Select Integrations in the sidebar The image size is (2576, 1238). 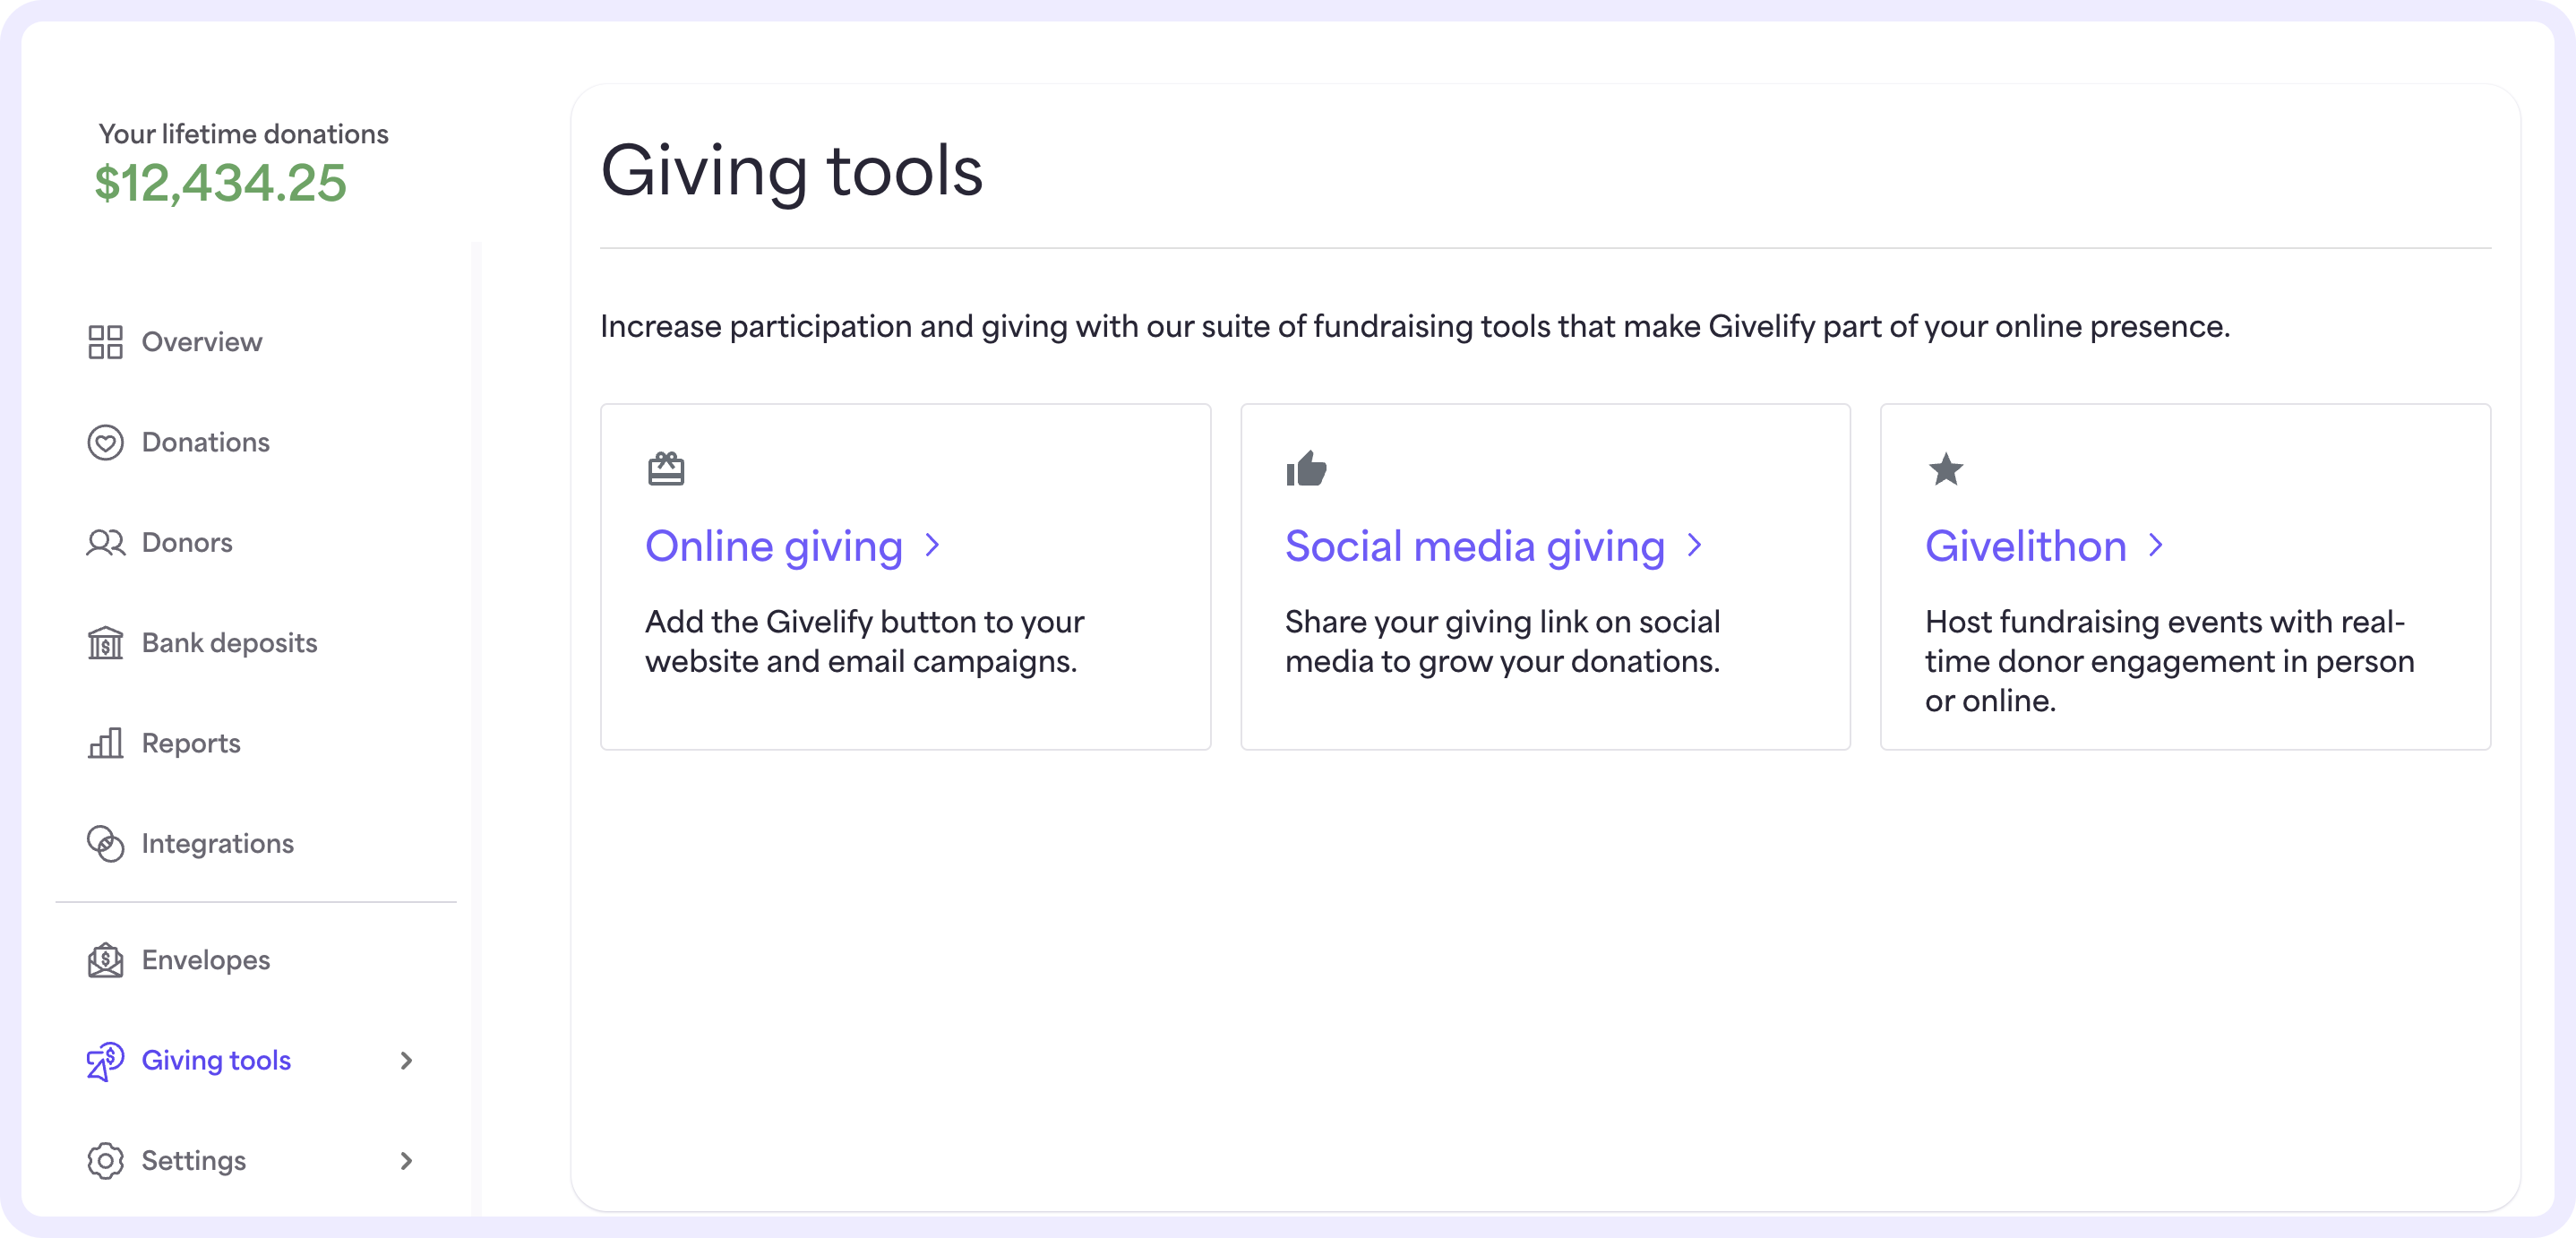coord(218,843)
